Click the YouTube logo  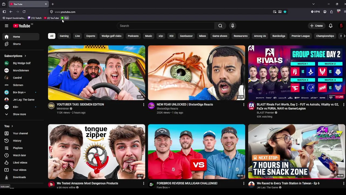pyautogui.click(x=22, y=26)
